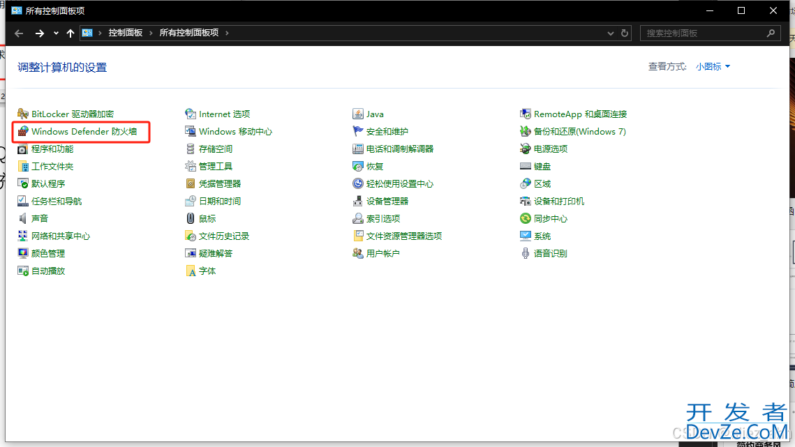
Task: Click the search magnifier icon
Action: pyautogui.click(x=771, y=33)
